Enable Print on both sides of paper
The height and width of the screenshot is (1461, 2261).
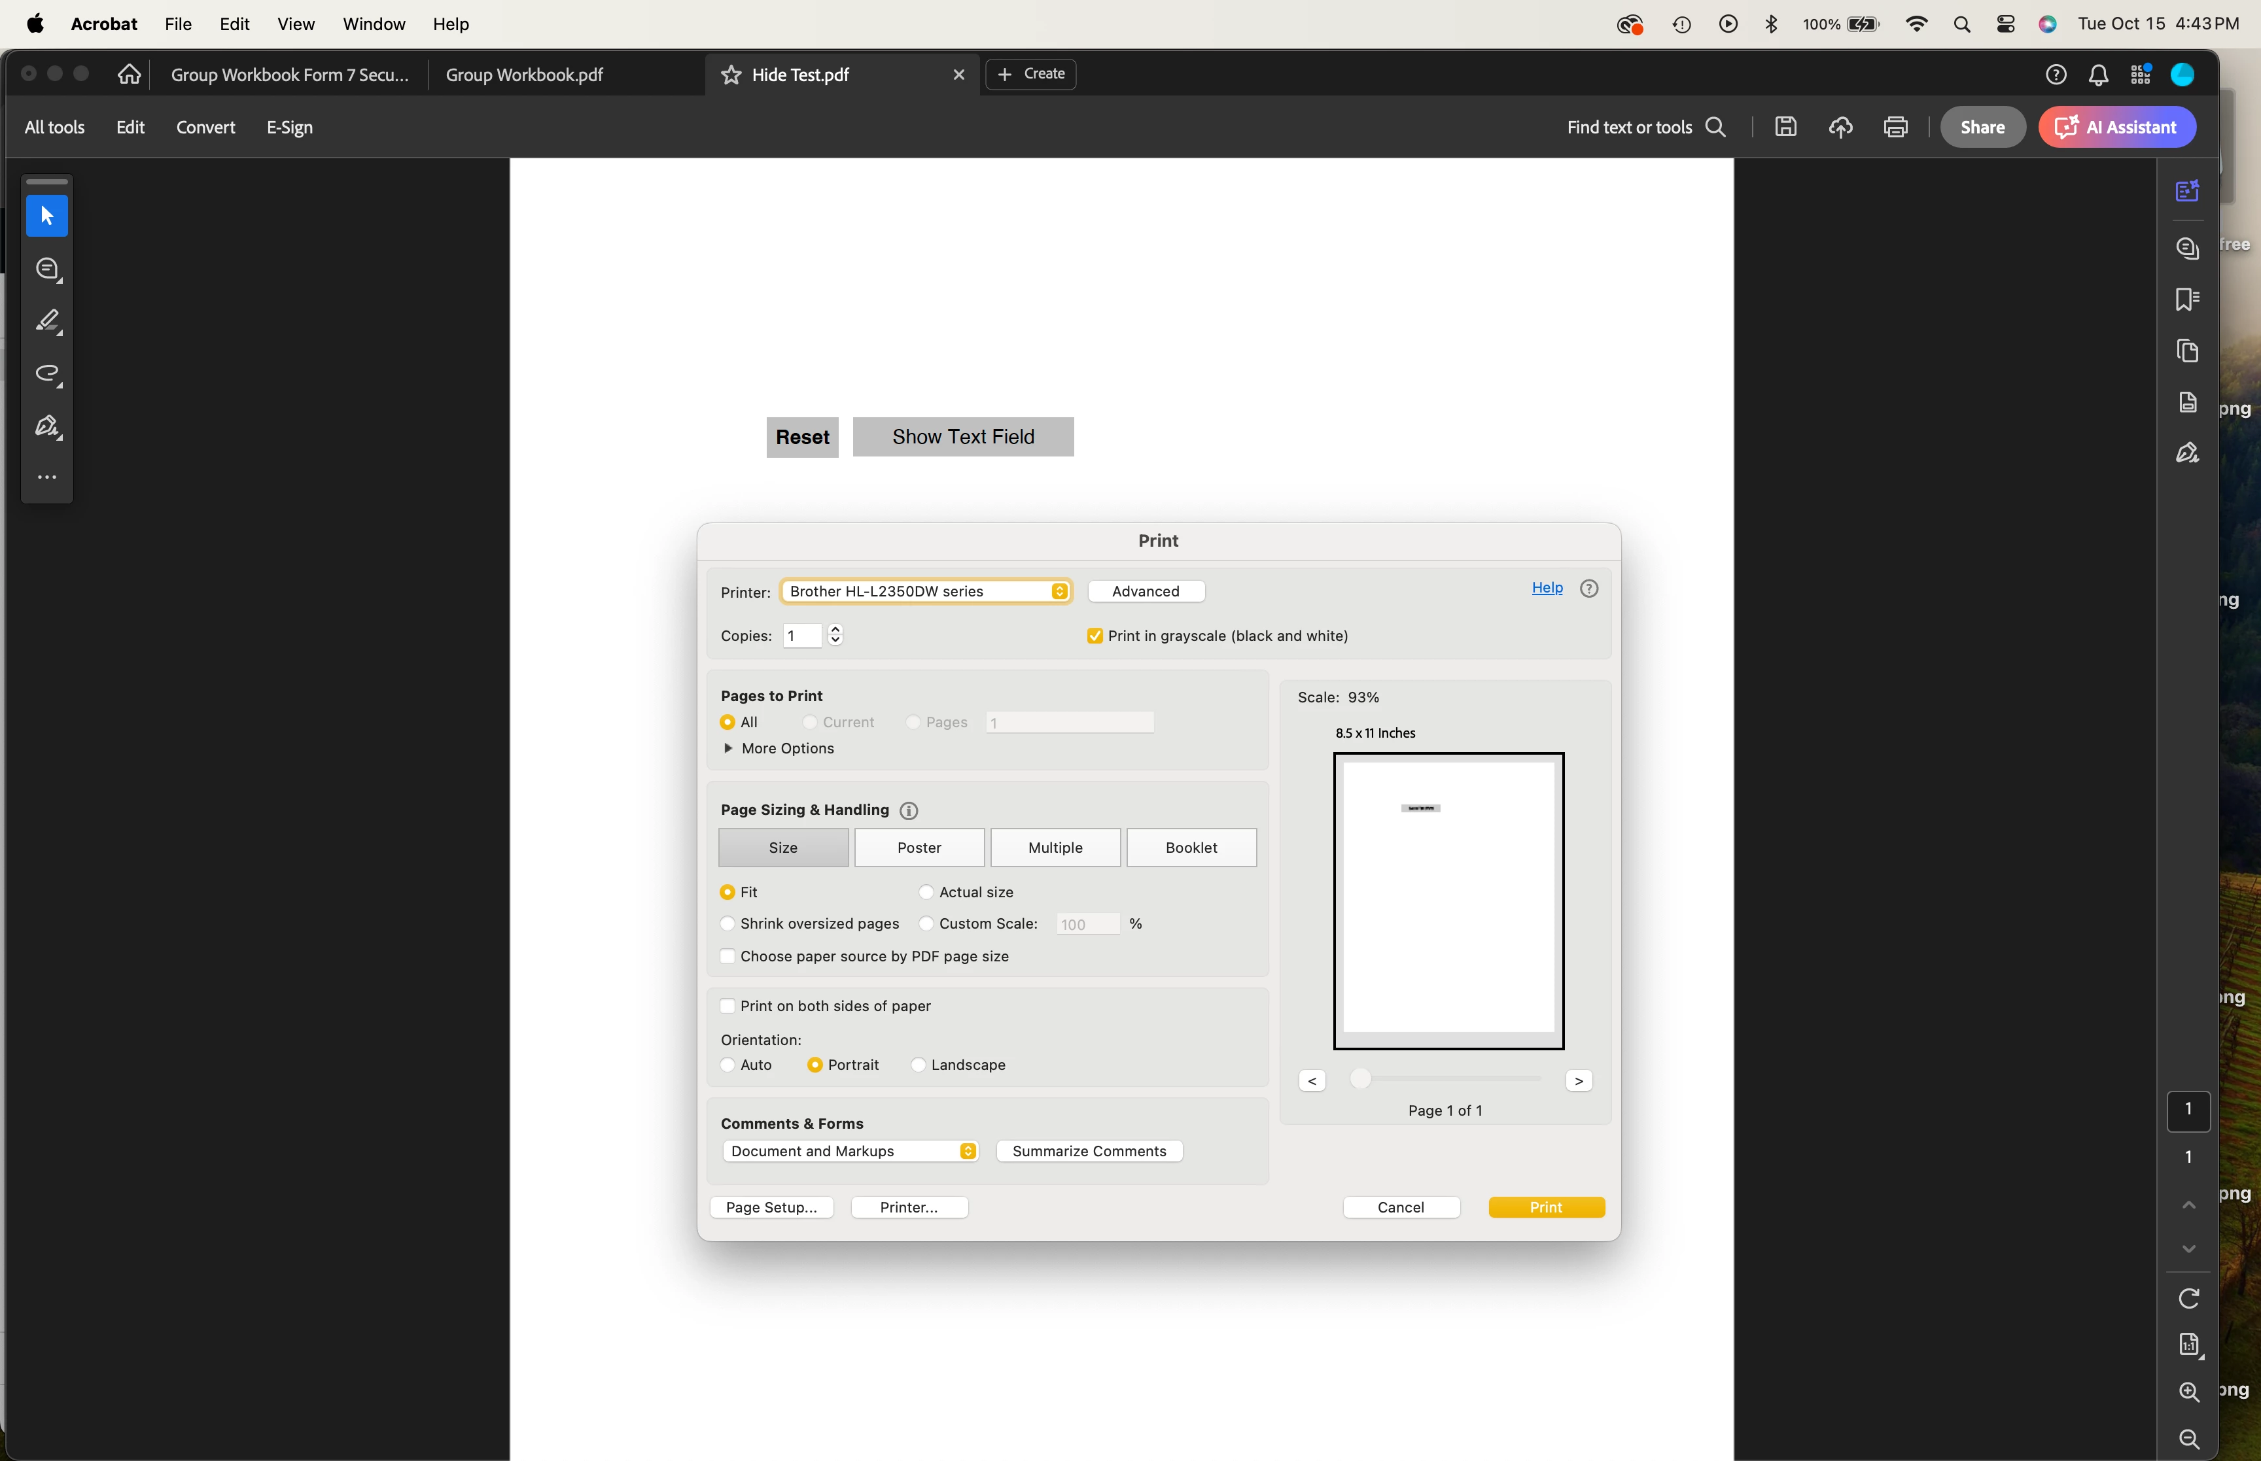[727, 1006]
